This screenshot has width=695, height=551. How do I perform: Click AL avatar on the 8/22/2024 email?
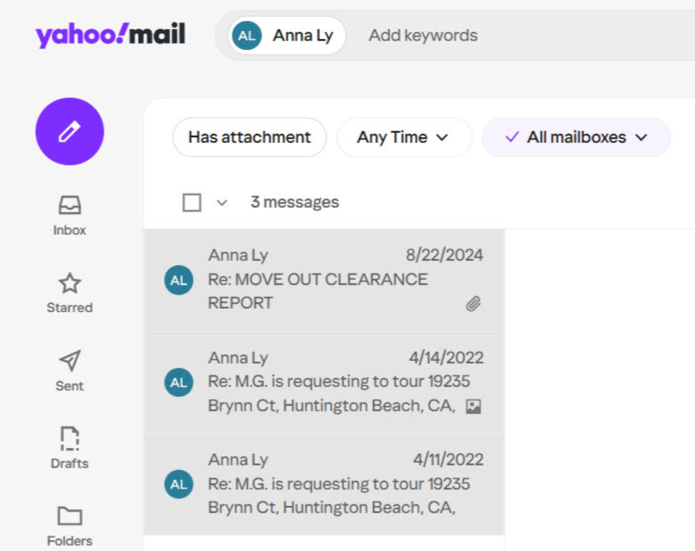click(x=179, y=280)
